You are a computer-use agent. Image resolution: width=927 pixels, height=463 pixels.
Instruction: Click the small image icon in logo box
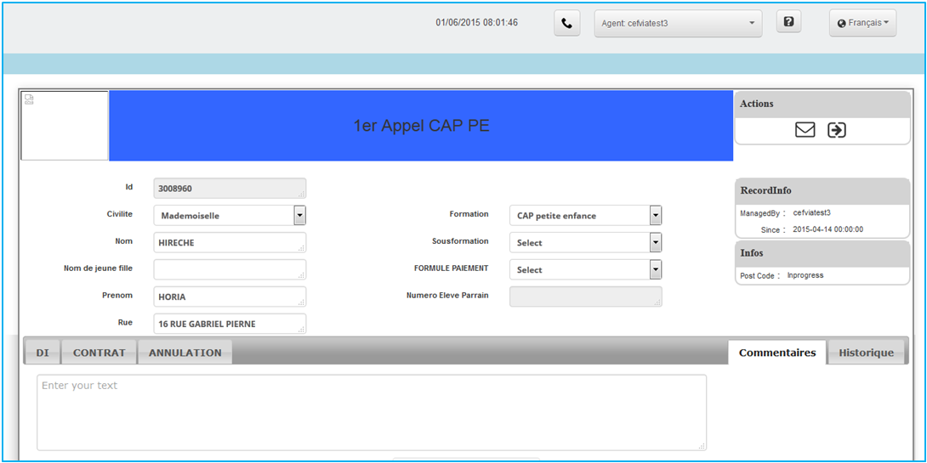29,99
